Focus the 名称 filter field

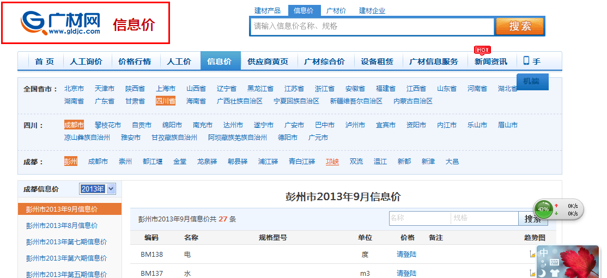(420, 218)
